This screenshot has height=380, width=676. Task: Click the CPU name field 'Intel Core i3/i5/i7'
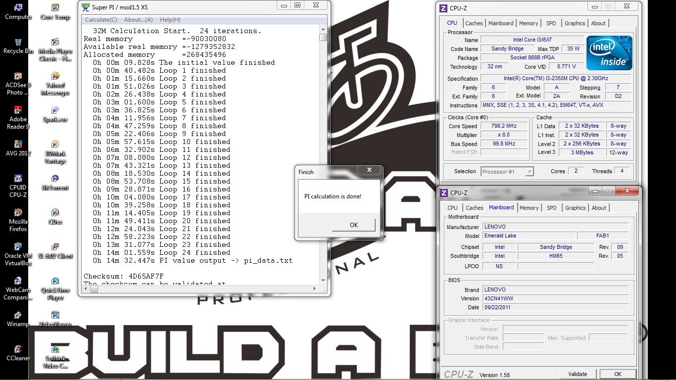coord(532,40)
